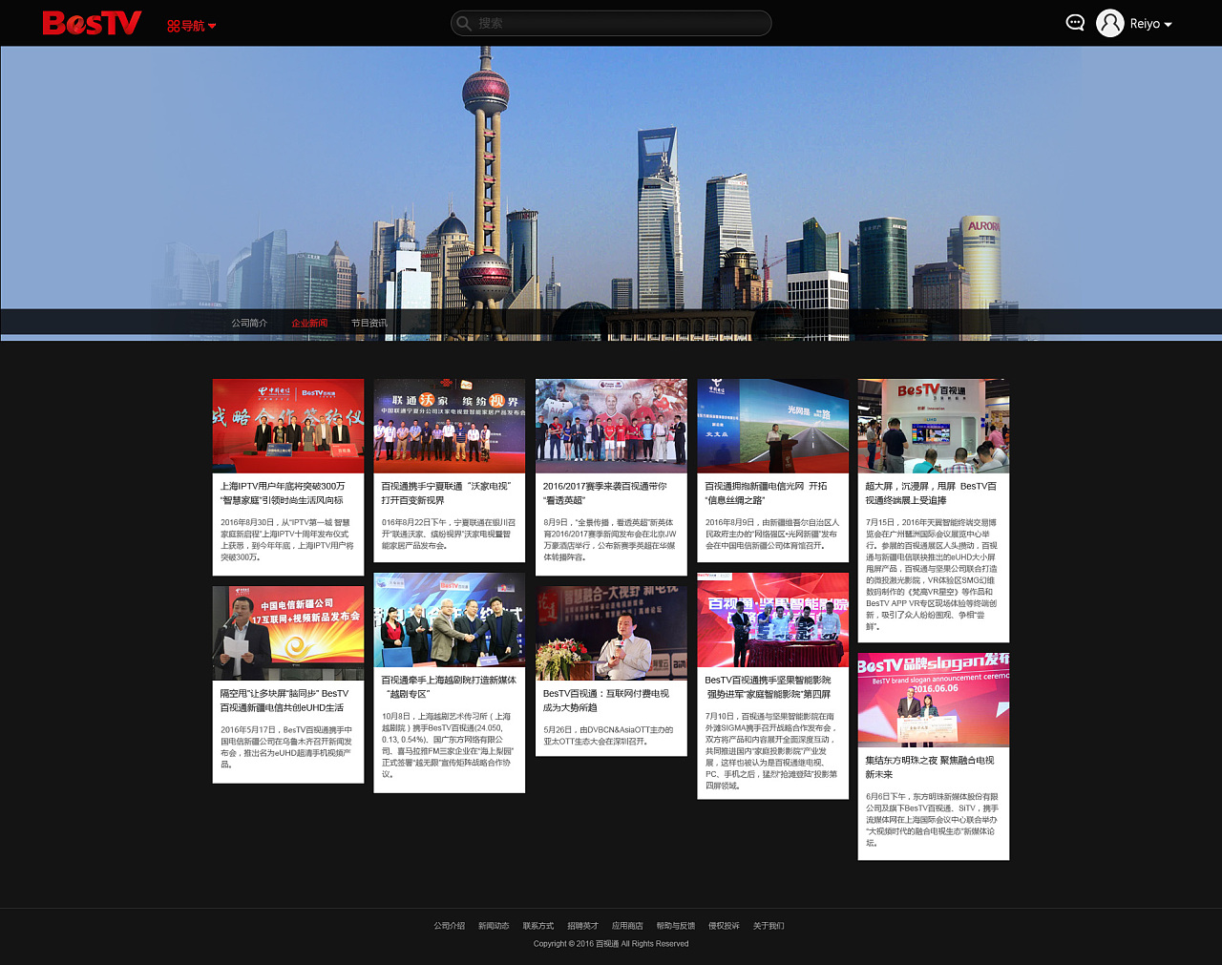
Task: Switch to the 公司简介 tab
Action: point(249,323)
